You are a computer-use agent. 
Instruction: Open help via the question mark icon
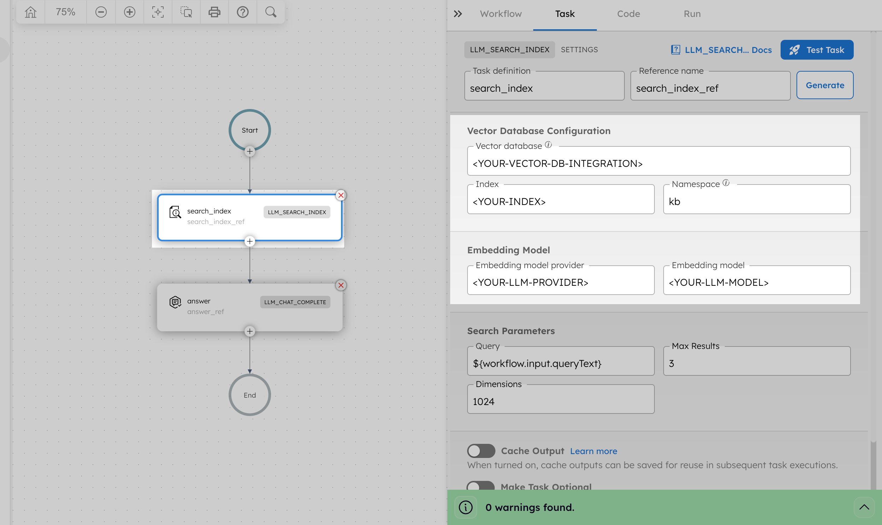point(243,12)
